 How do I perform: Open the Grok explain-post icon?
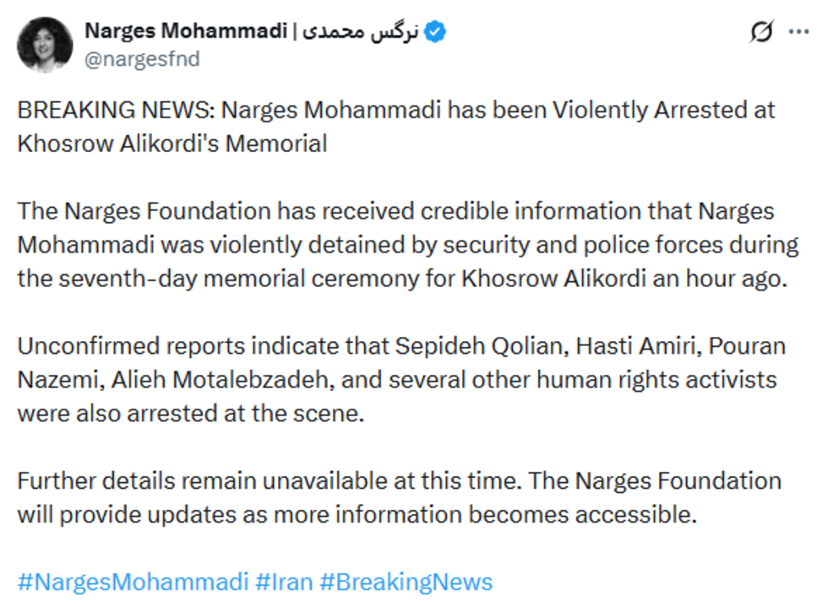click(760, 33)
